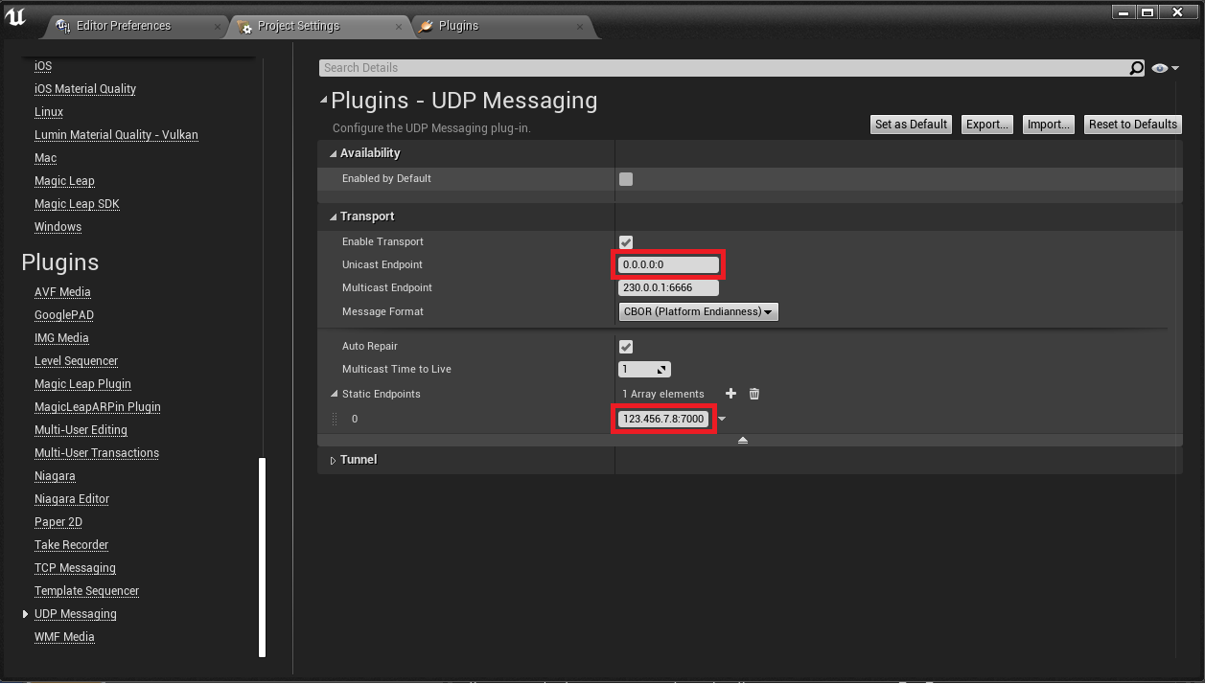Screen dimensions: 1205x684
Task: Open Niagara Editor settings
Action: [72, 499]
